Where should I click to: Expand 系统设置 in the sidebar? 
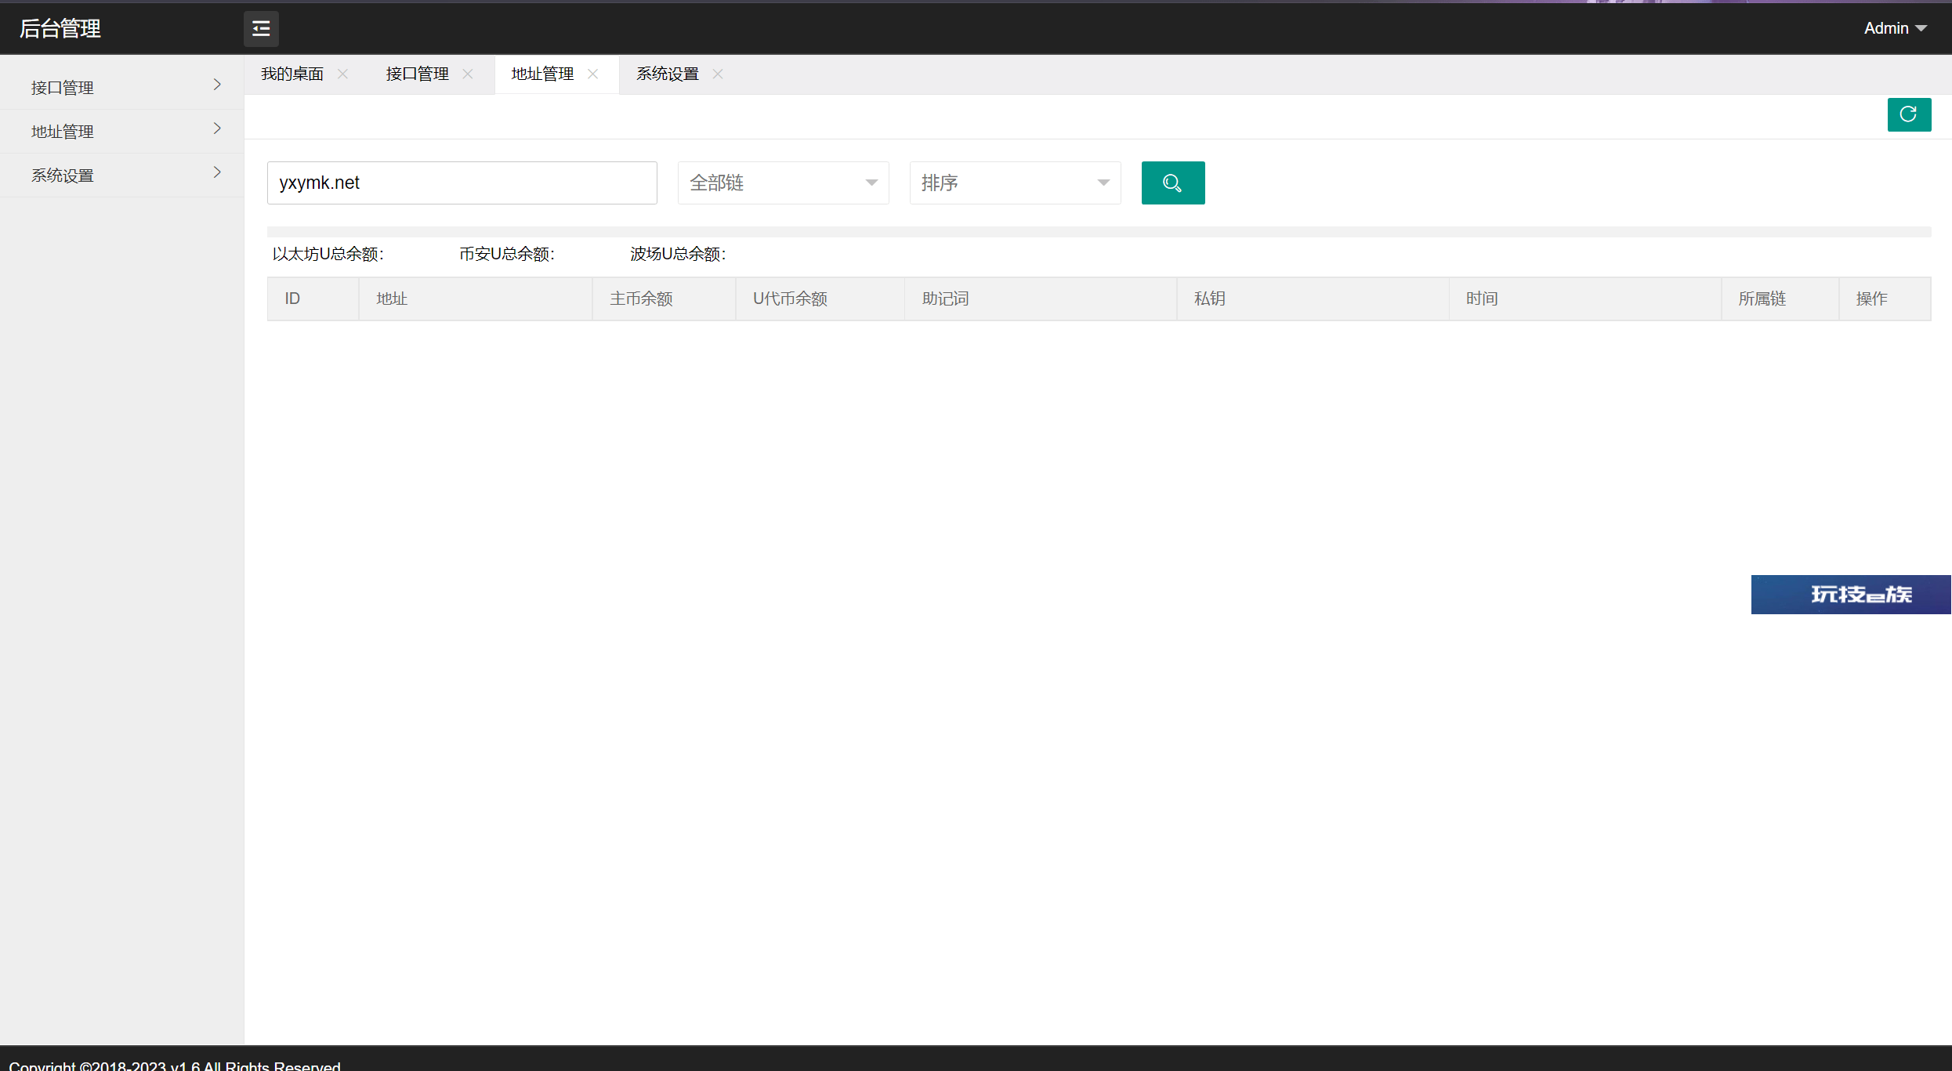tap(121, 175)
